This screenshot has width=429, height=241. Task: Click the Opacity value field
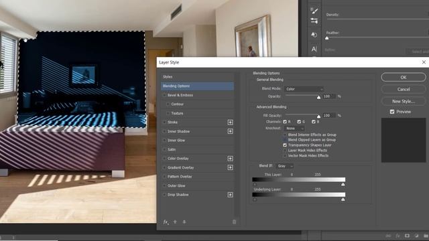(x=329, y=96)
